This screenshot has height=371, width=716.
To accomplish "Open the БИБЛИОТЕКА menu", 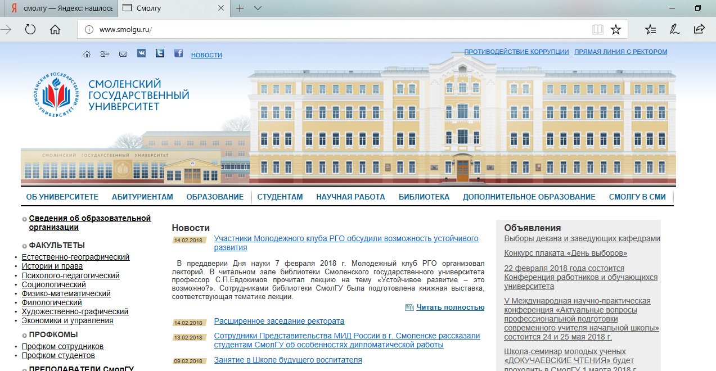I will click(424, 197).
